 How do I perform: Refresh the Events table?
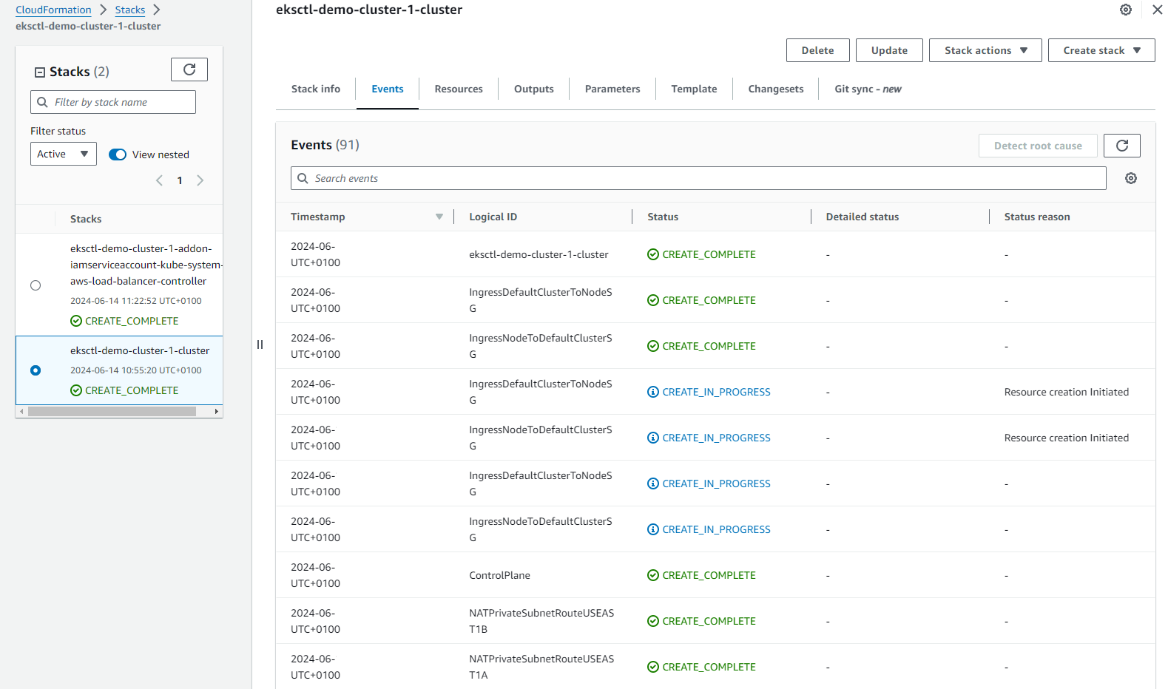[x=1121, y=146]
